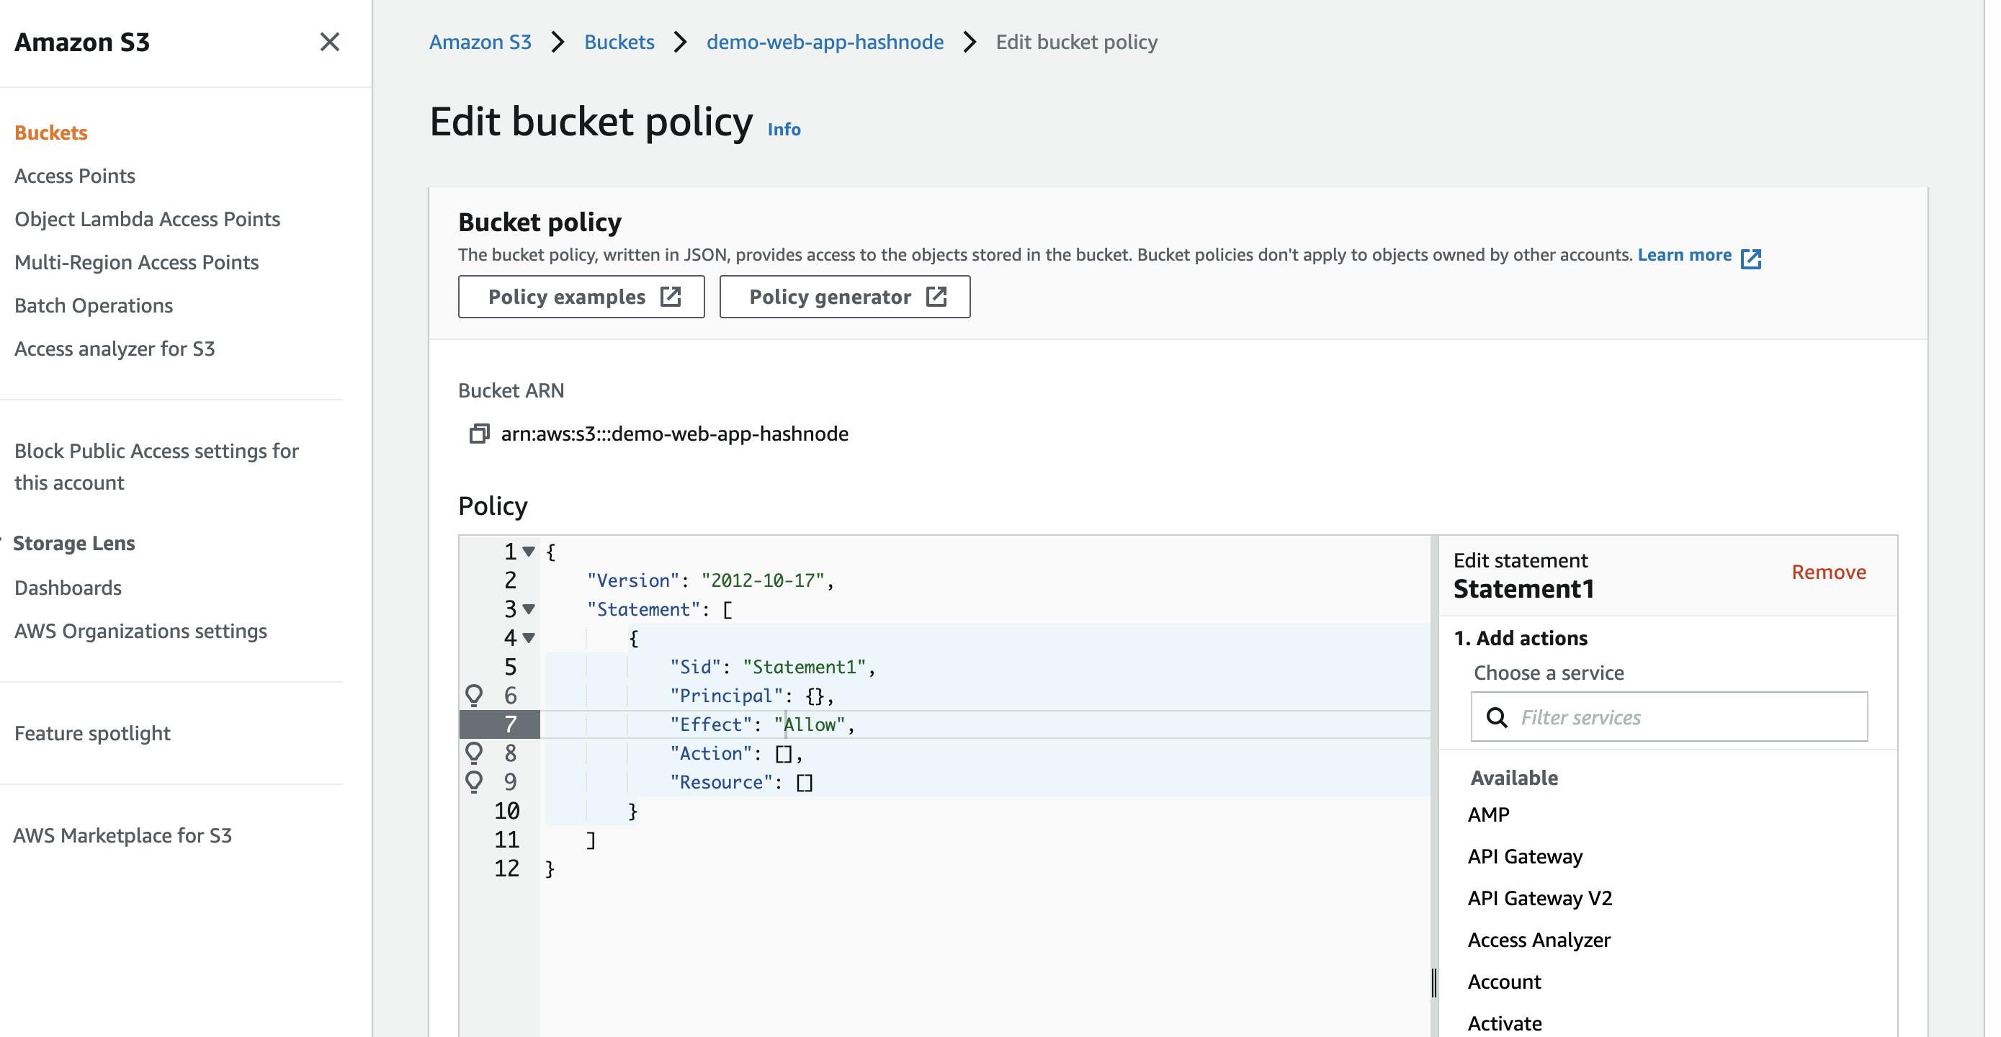Click external icon in Policy generator button
This screenshot has height=1037, width=2001.
click(936, 297)
